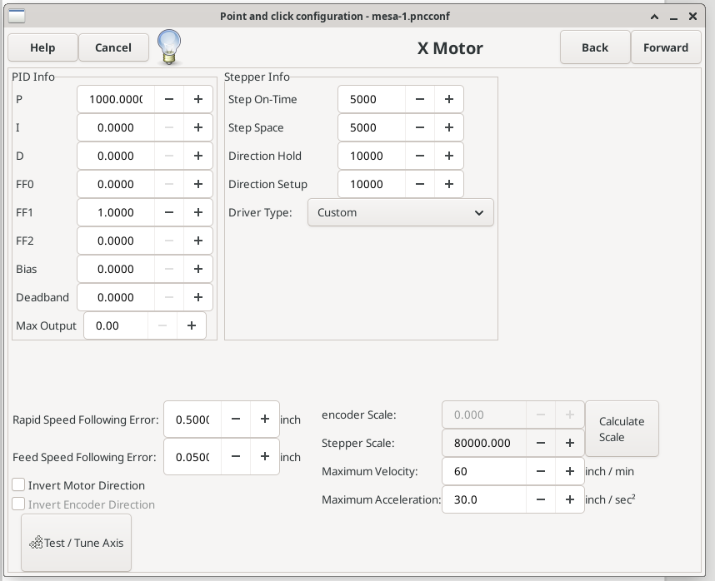Increase Stepper Scale using plus button

[570, 443]
